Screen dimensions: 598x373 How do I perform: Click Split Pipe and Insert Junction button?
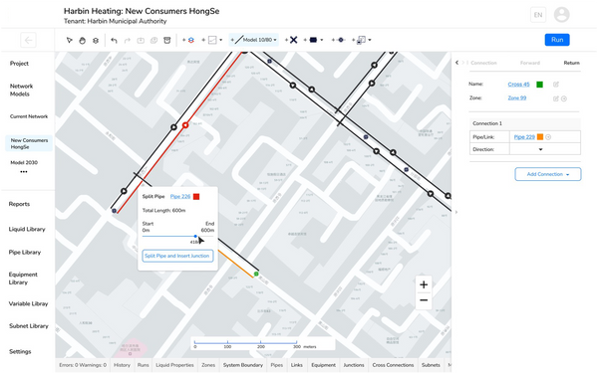(x=177, y=256)
